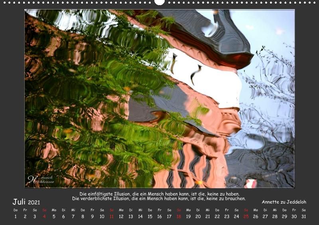This screenshot has width=319, height=225.
Task: Select day 2 in the calendar row
Action: [x=25, y=217]
